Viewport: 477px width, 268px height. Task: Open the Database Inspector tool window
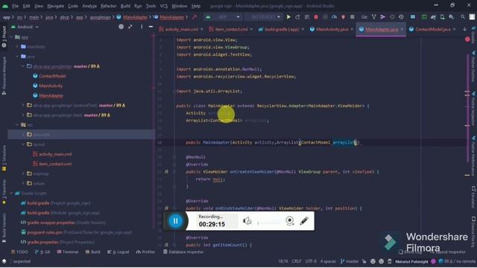coord(183,252)
